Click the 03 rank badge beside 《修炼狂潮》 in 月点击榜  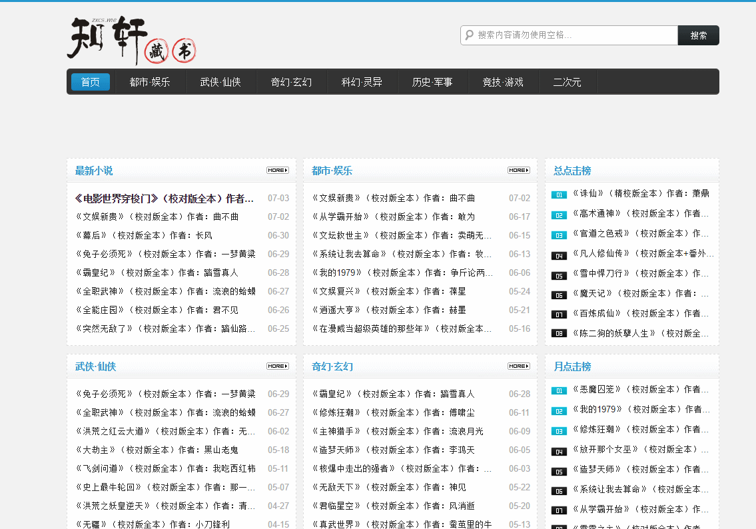coord(559,431)
